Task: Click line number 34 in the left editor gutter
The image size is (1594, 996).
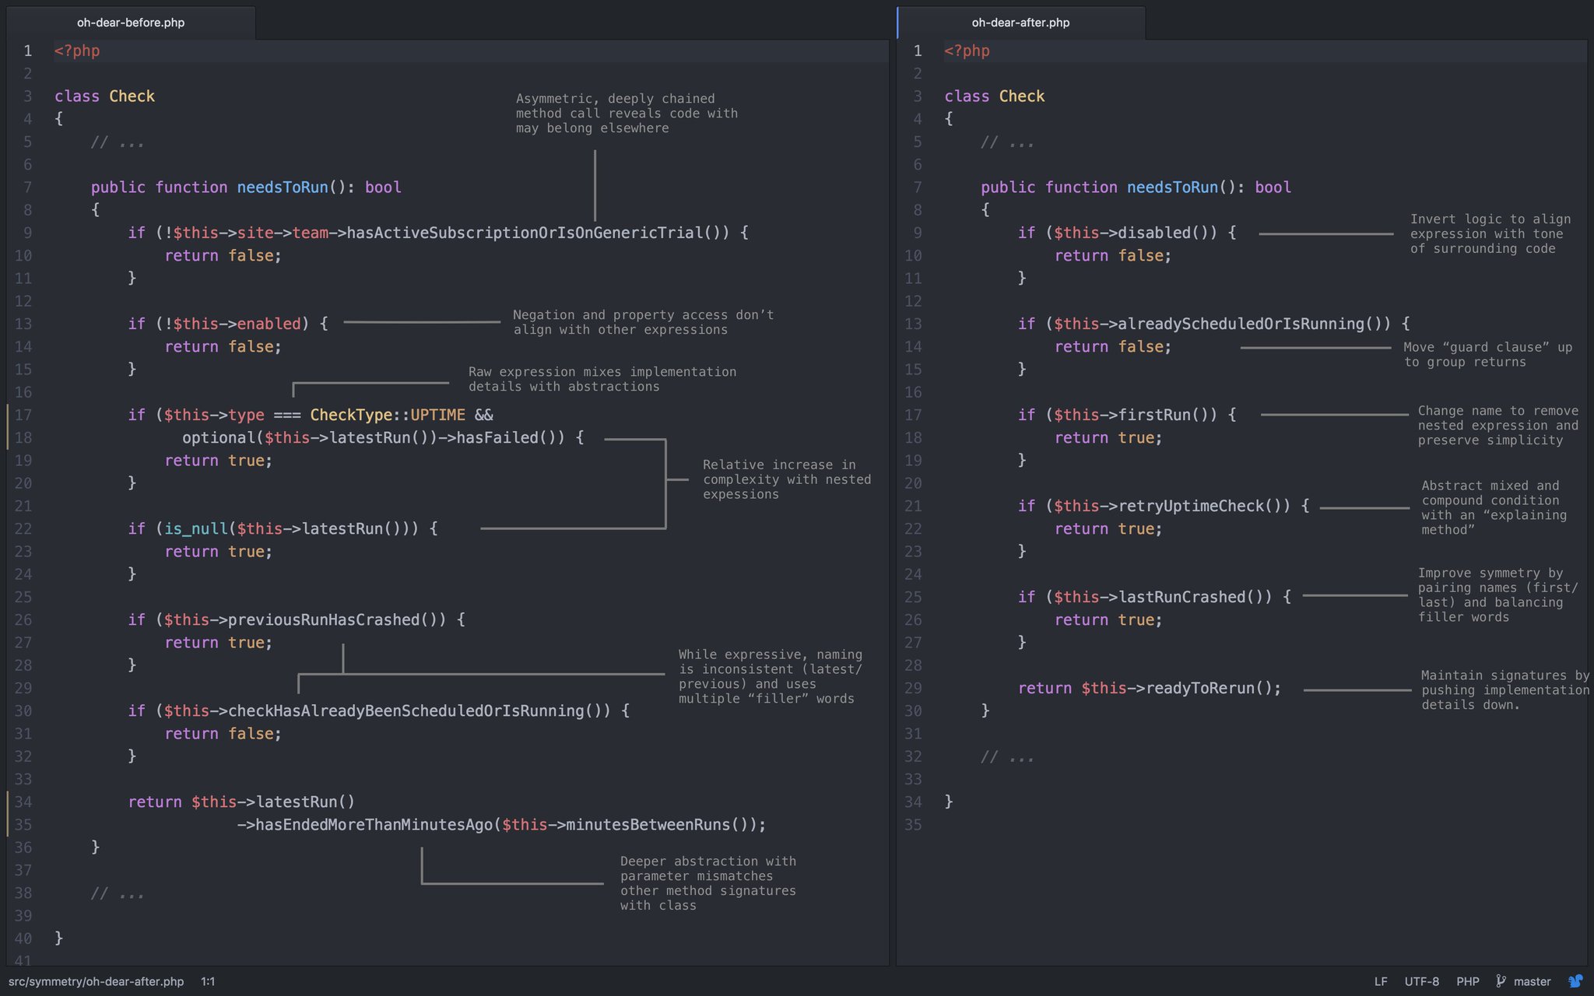Action: (24, 801)
